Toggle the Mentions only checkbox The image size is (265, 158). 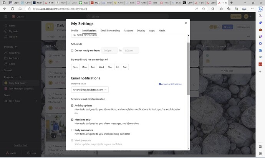(x=72, y=120)
